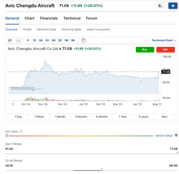Click the red Sell button

point(166,49)
